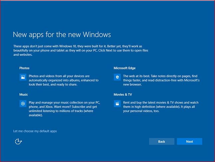Go back with the Back button
The width and height of the screenshot is (215, 162).
(162, 141)
